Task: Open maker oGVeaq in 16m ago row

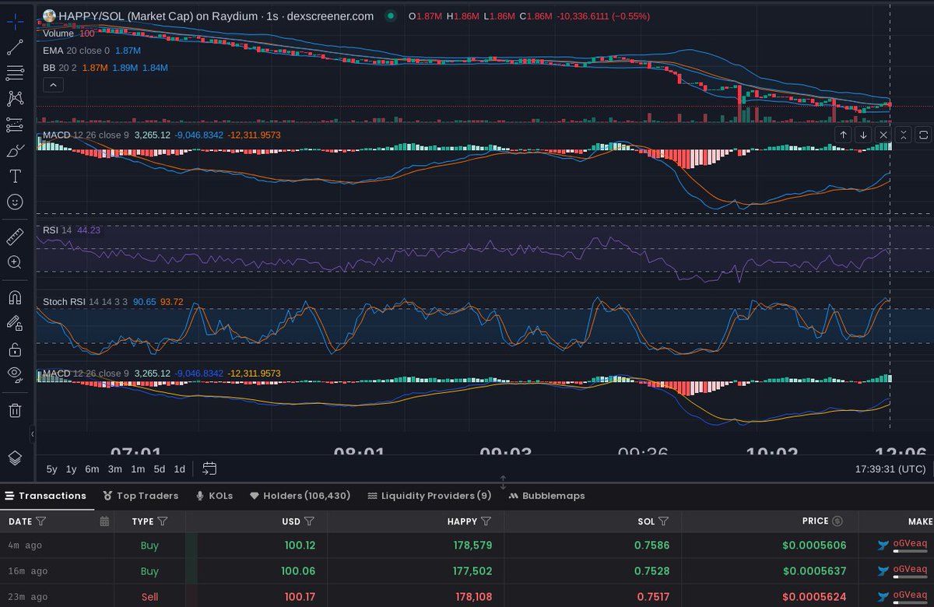Action: click(909, 570)
